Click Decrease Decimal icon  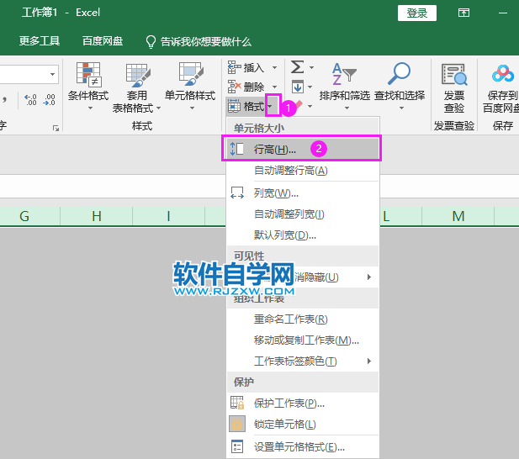pos(49,99)
